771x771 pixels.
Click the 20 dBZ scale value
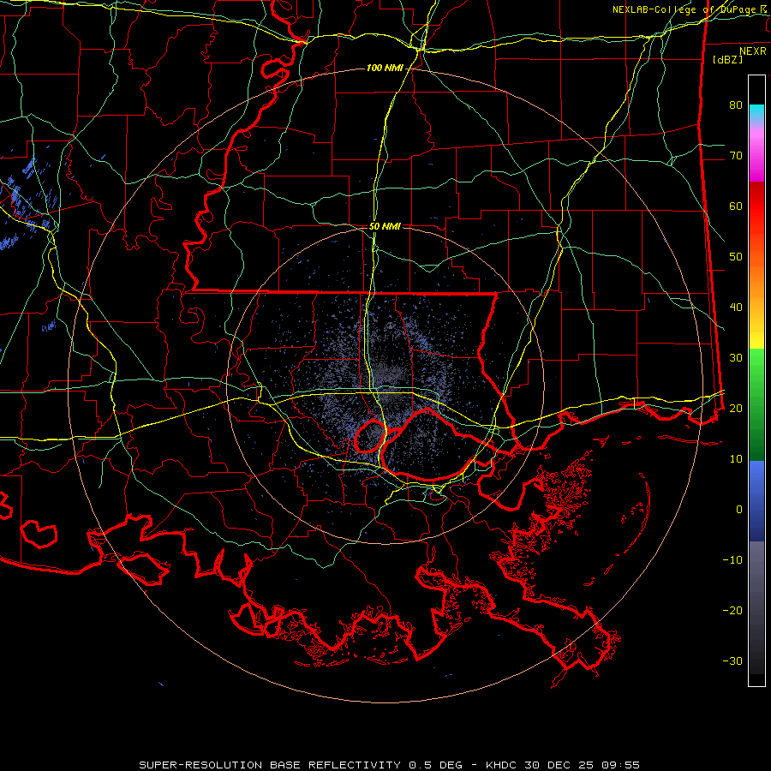[x=736, y=408]
